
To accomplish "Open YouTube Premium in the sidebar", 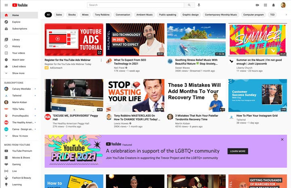I will click(x=19, y=151).
